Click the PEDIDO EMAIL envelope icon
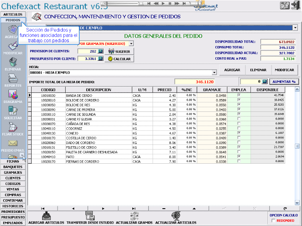Viewport: 302px width, 226px height. pyautogui.click(x=13, y=143)
